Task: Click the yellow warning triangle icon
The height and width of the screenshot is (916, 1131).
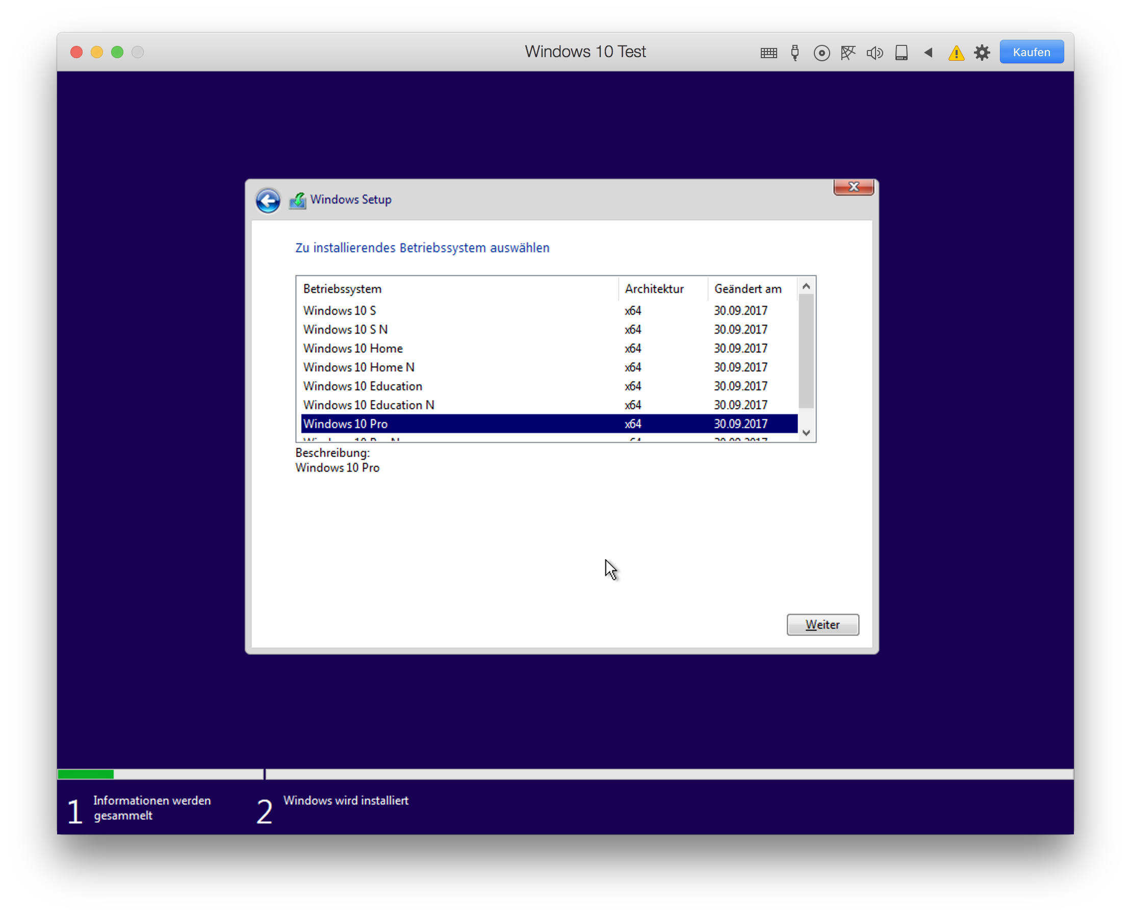Action: 956,53
